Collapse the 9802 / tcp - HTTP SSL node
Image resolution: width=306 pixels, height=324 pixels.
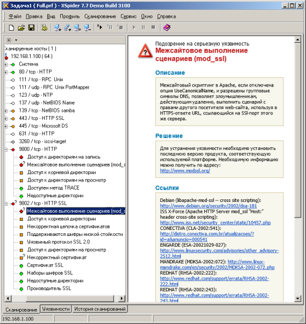tap(6, 204)
